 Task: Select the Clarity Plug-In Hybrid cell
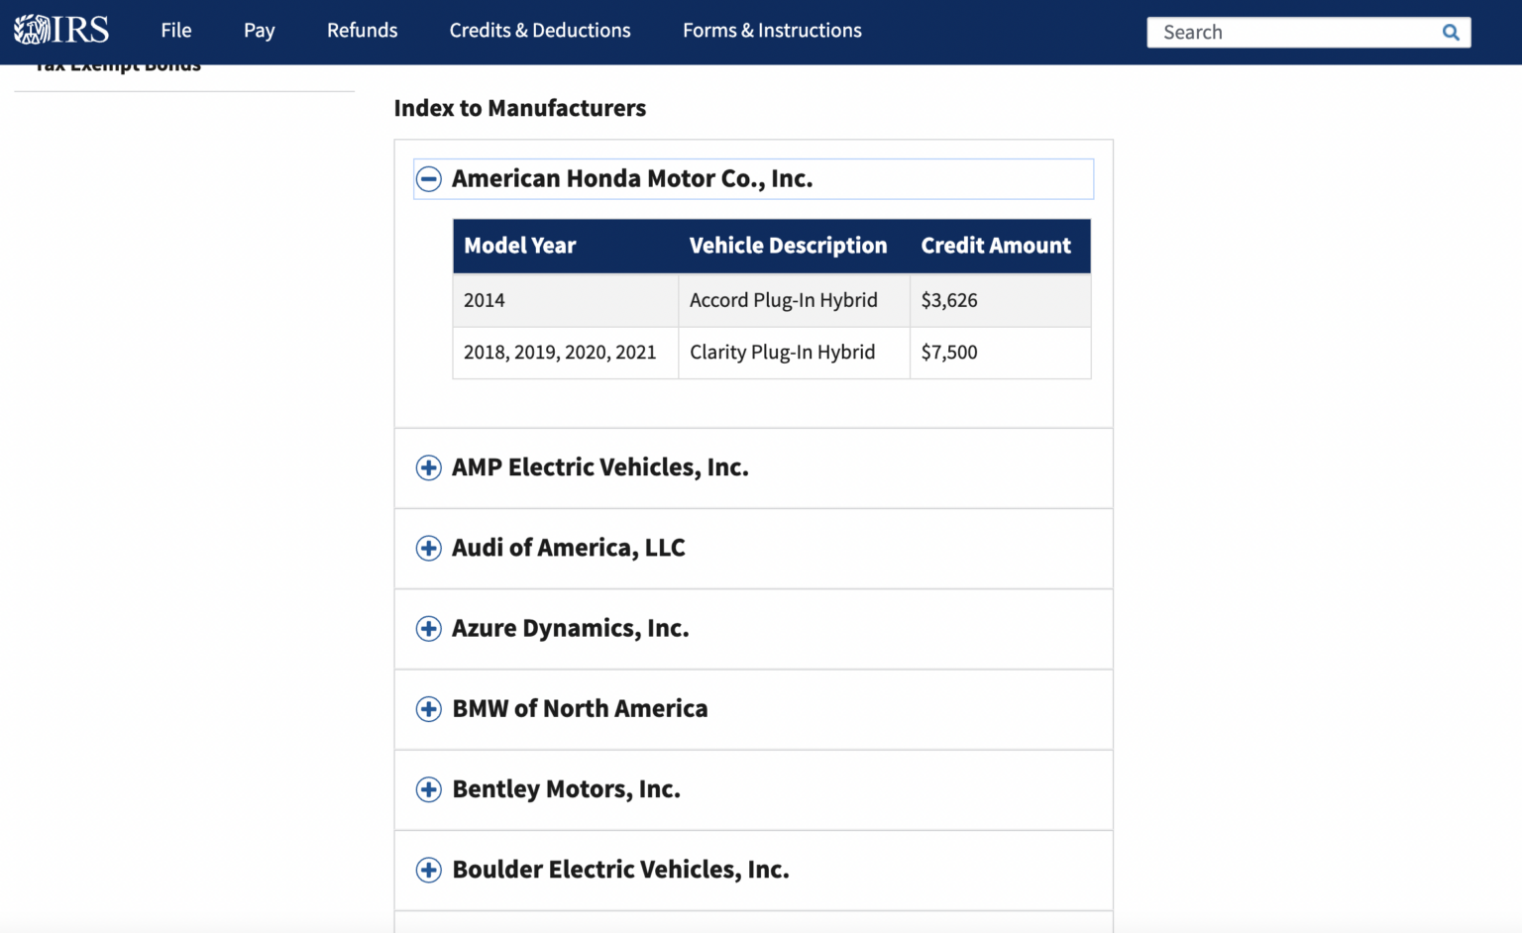click(x=795, y=353)
